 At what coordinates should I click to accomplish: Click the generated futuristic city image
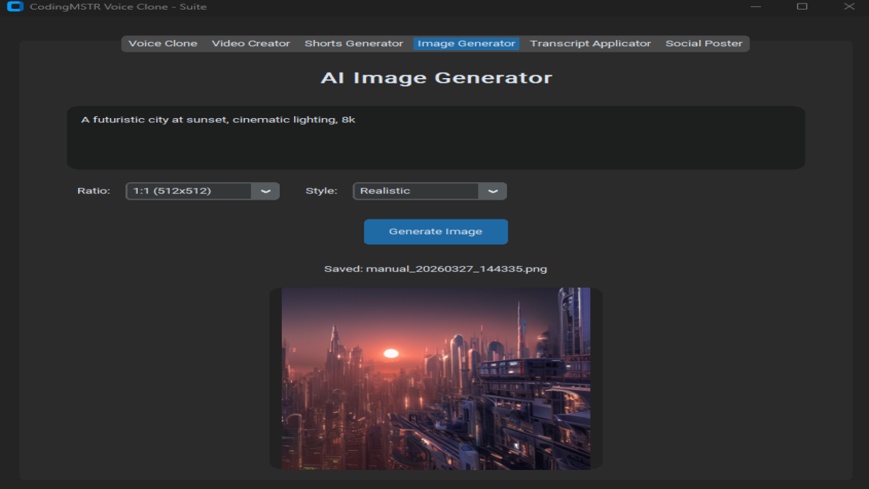[436, 378]
